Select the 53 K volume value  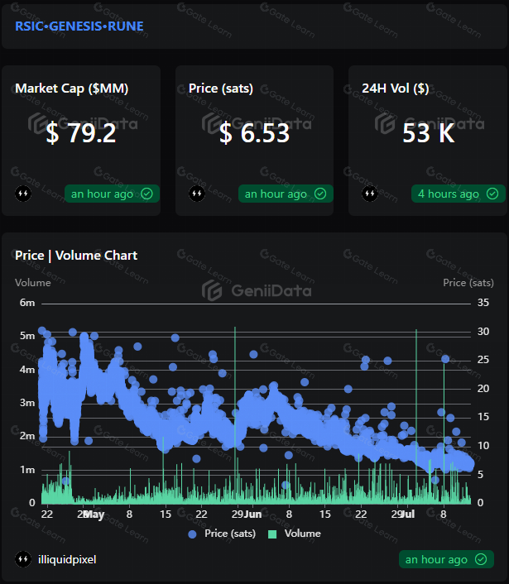(x=429, y=133)
